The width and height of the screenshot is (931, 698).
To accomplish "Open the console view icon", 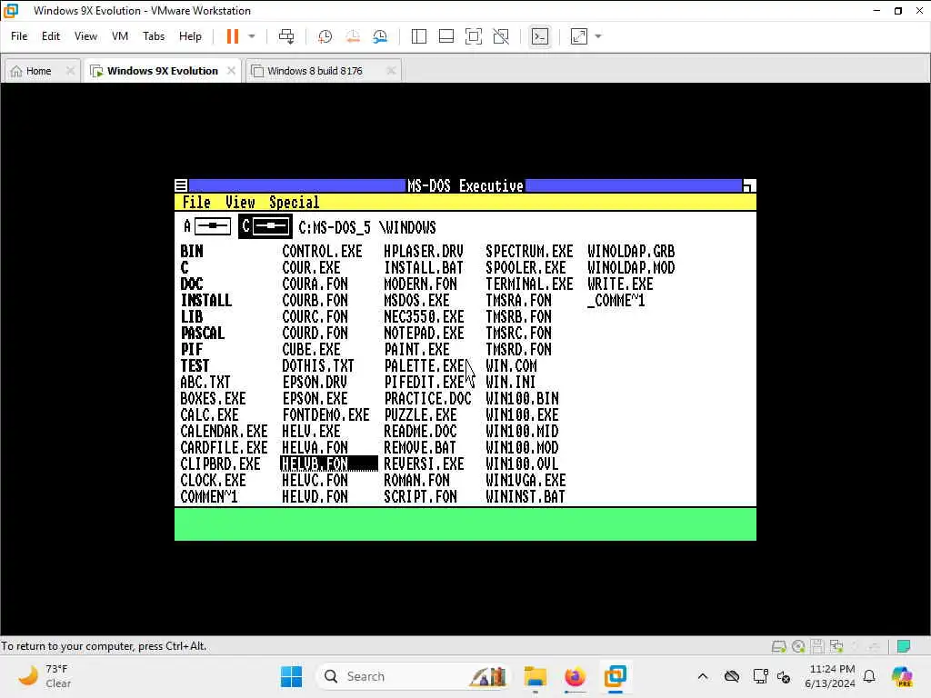I will [540, 36].
